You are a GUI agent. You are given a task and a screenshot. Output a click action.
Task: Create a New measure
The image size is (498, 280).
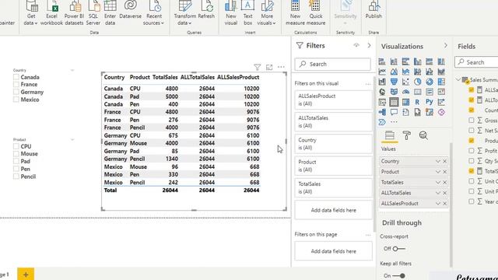tap(295, 13)
